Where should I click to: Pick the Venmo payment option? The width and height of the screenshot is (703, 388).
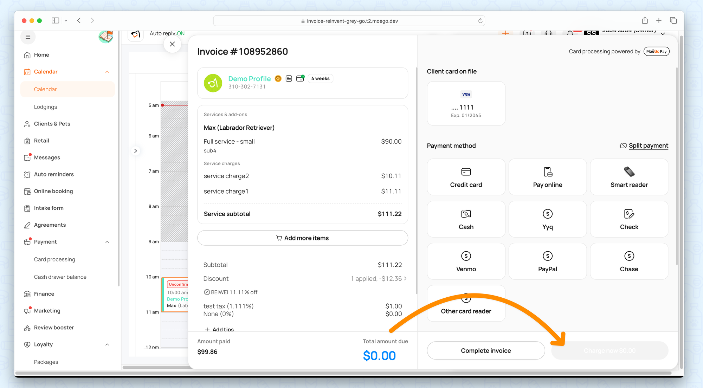tap(466, 261)
